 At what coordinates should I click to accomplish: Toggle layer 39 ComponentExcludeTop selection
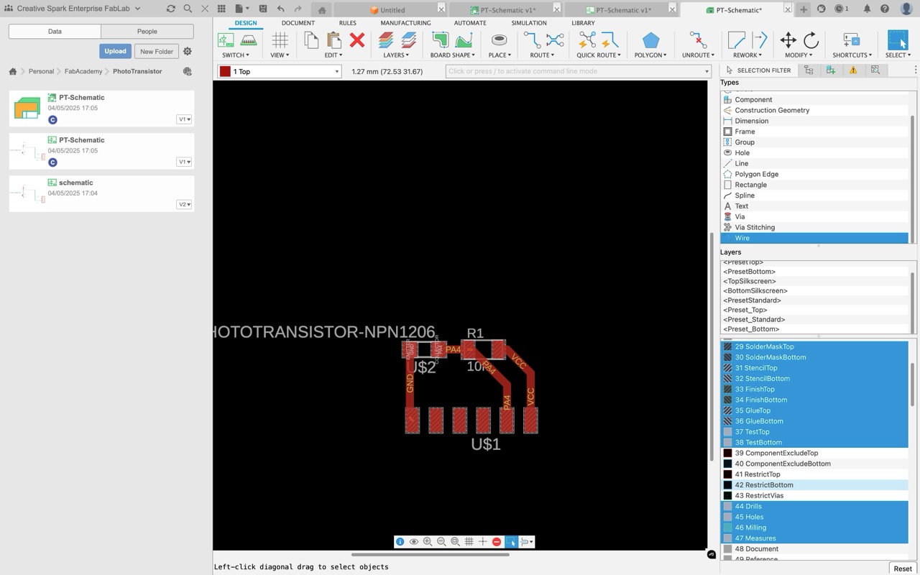pyautogui.click(x=814, y=453)
